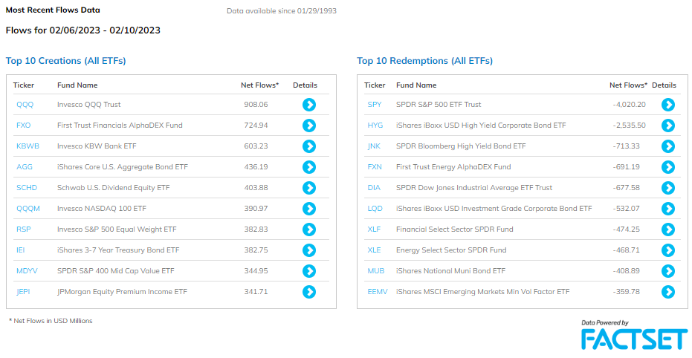Open details arrow for First Trust Energy AlphaDEX
Screen dimensions: 692x358
click(x=668, y=166)
